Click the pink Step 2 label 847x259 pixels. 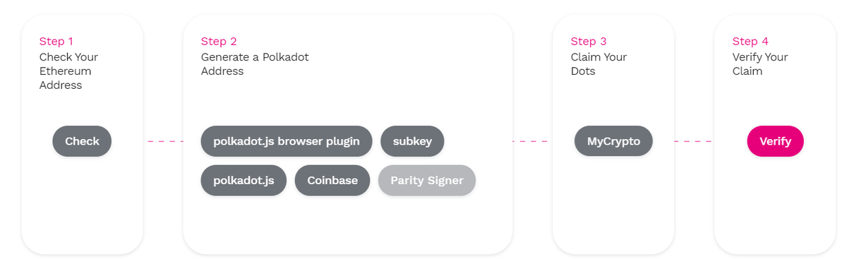tap(219, 42)
